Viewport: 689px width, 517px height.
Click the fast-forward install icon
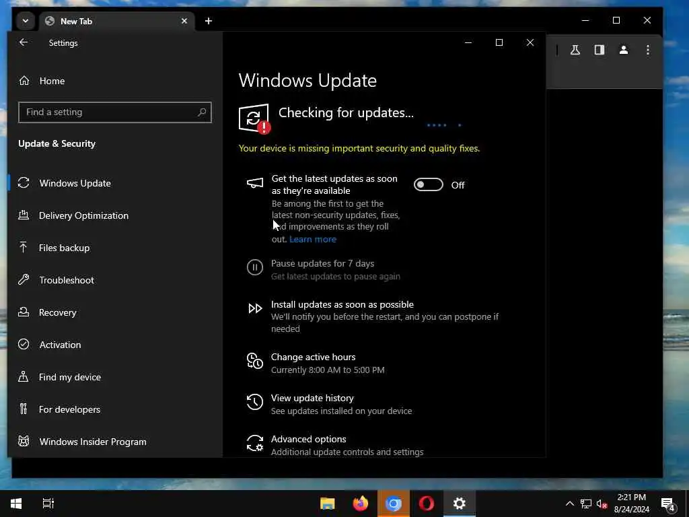[x=255, y=308]
